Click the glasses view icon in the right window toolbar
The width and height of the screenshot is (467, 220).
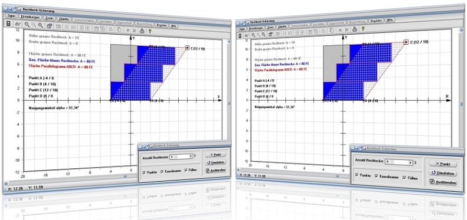tap(246, 35)
